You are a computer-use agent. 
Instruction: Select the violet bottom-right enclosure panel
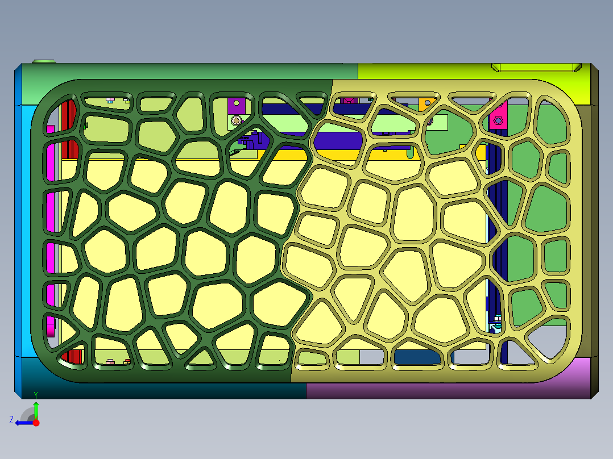click(450, 391)
